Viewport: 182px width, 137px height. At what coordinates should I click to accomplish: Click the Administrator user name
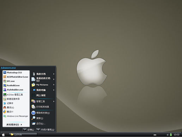click(x=8, y=68)
